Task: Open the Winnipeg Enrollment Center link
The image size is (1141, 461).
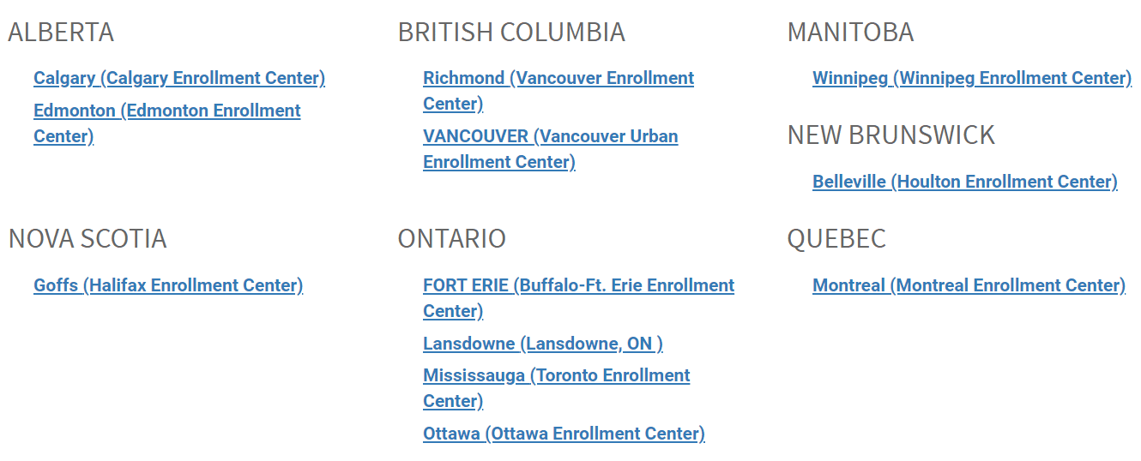Action: (971, 78)
